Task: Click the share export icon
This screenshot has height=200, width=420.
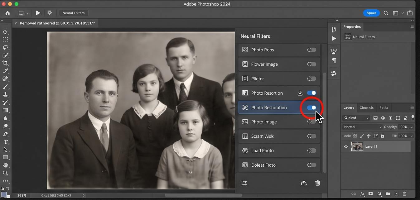Action: point(410,13)
